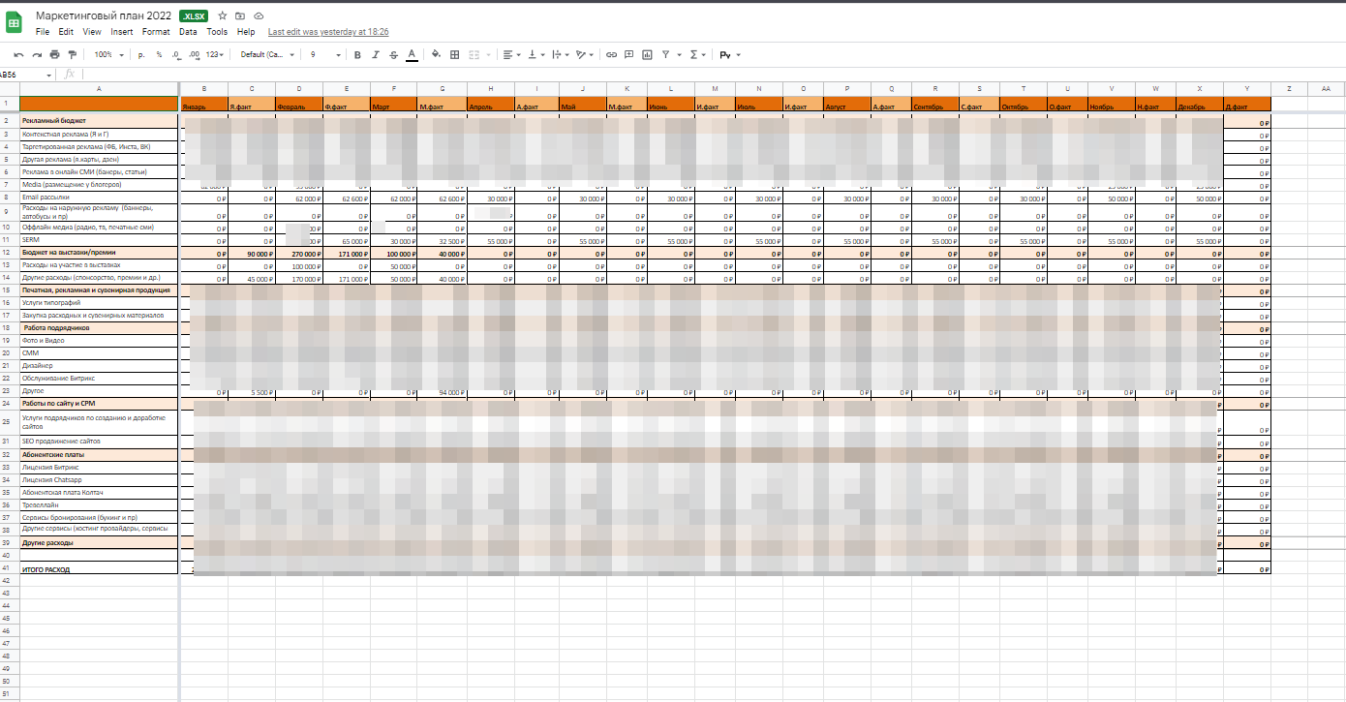The image size is (1346, 702).
Task: Click the insert link icon
Action: (x=612, y=55)
